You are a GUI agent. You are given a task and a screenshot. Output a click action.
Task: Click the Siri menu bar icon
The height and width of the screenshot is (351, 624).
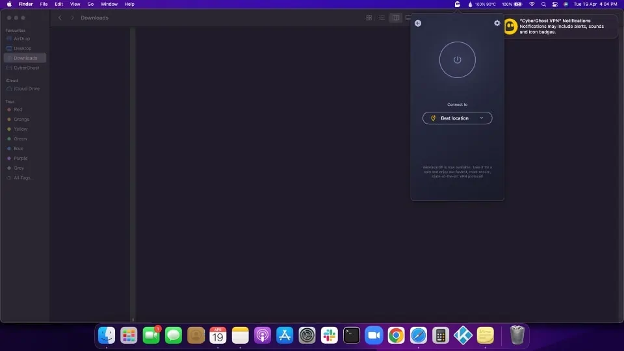click(566, 4)
